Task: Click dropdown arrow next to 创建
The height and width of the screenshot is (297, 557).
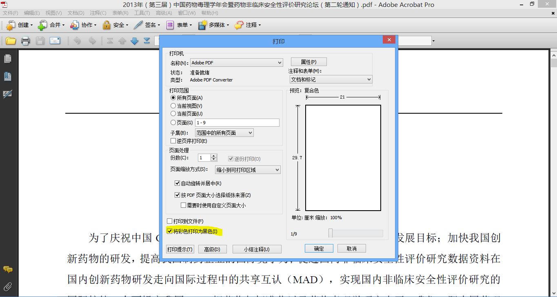Action: point(31,25)
